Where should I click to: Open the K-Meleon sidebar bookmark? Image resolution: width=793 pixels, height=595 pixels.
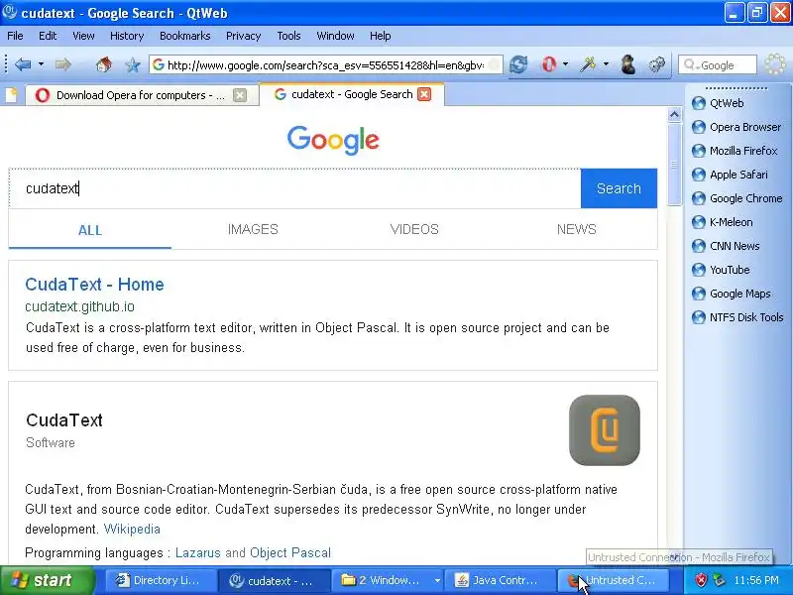coord(723,222)
